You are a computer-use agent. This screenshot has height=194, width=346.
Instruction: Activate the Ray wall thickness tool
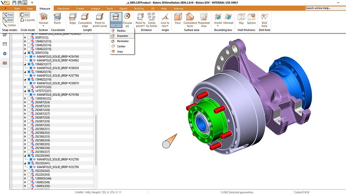coord(241,19)
